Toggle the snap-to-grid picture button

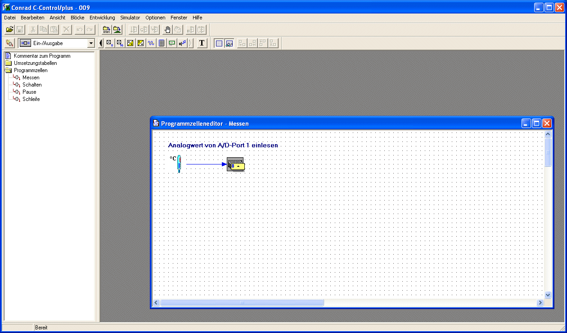click(229, 43)
